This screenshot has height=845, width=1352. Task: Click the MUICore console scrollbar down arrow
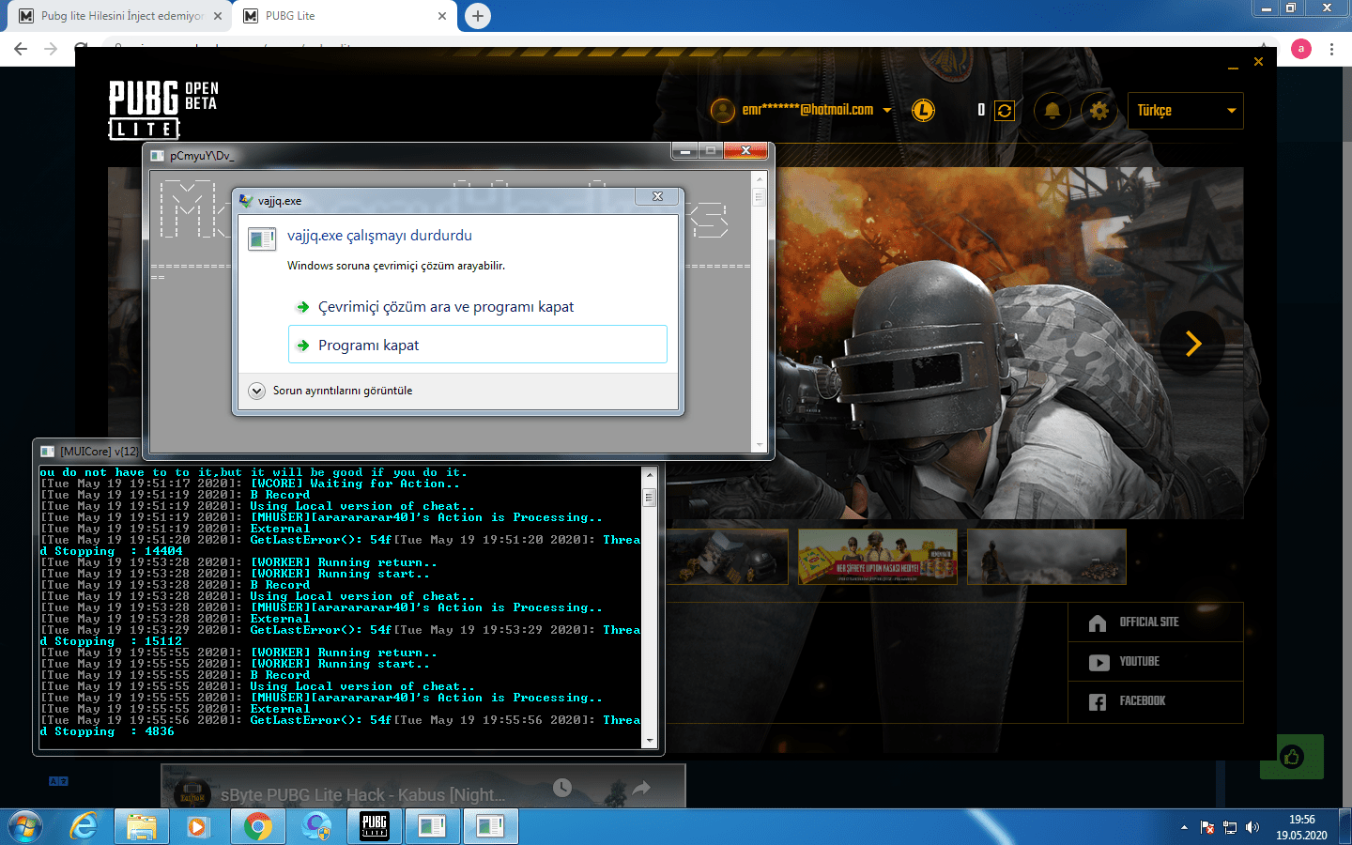click(649, 740)
